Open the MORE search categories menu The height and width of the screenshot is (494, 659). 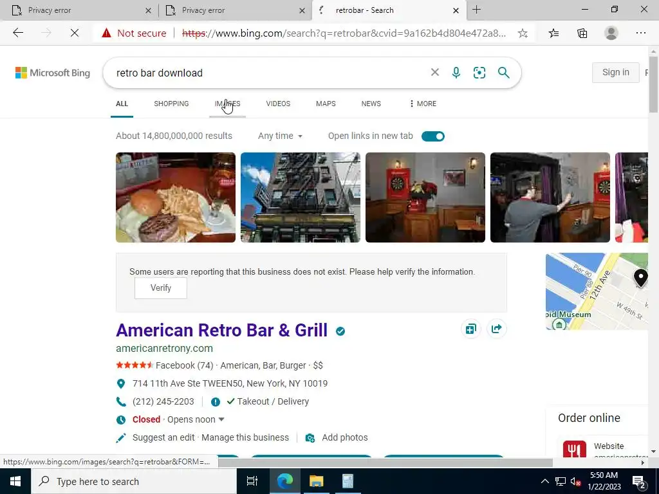423,104
